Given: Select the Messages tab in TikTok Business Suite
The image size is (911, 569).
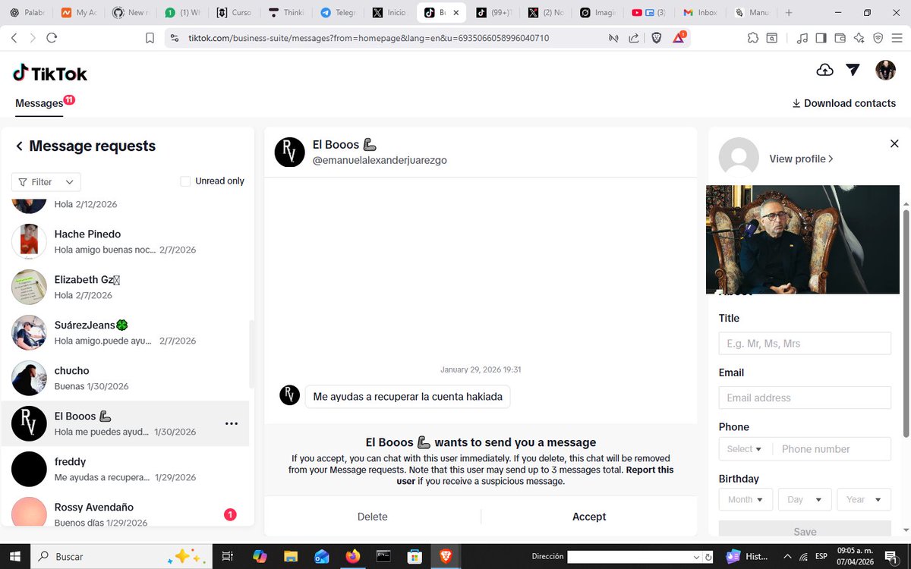Looking at the screenshot, I should point(39,103).
